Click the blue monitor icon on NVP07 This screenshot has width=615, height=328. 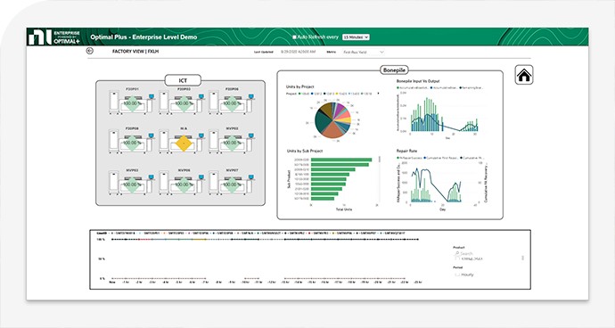(250, 177)
